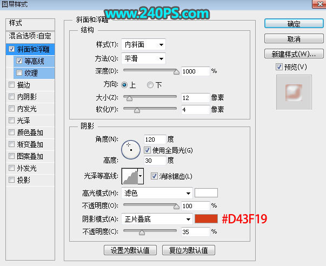
Task: Open the 样式 presets panel item
Action: point(30,23)
